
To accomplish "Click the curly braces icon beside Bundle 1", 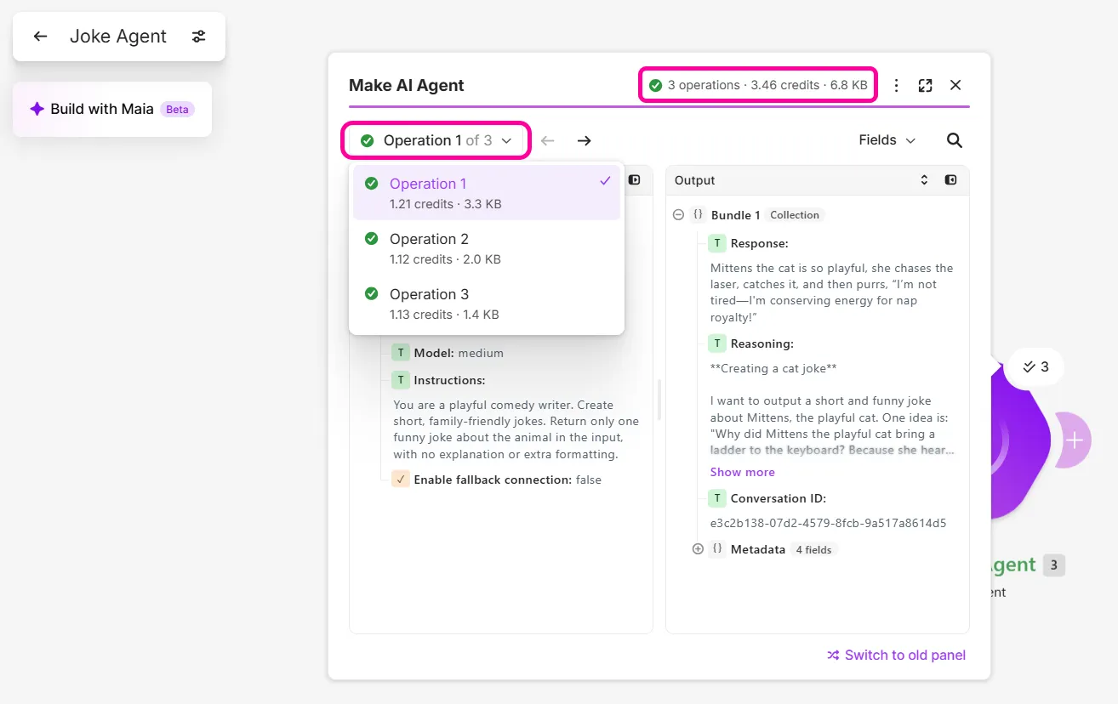I will 699,215.
